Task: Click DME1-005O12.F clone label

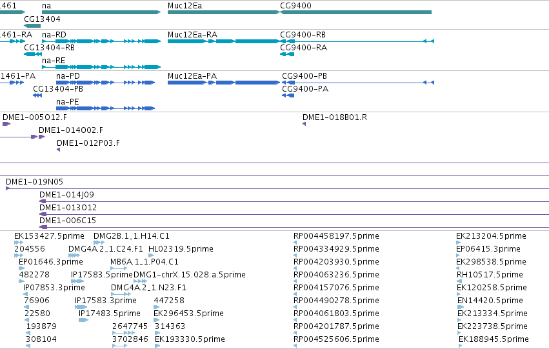Action: click(35, 117)
